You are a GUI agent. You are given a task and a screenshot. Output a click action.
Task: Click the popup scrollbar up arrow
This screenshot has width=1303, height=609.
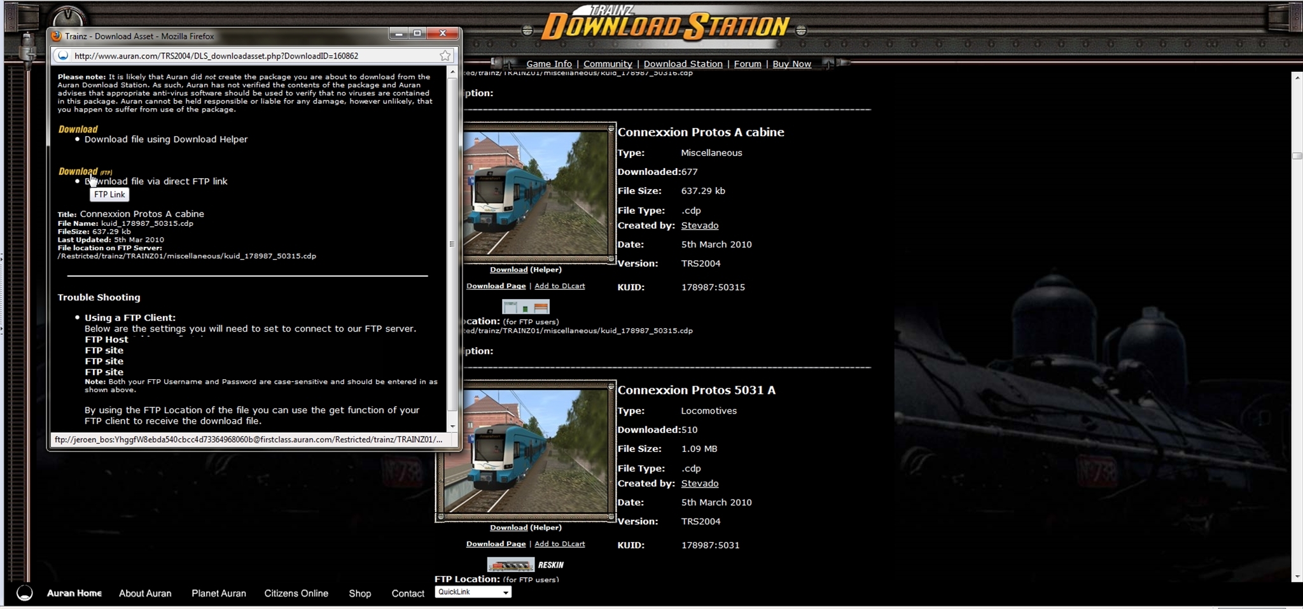[452, 72]
